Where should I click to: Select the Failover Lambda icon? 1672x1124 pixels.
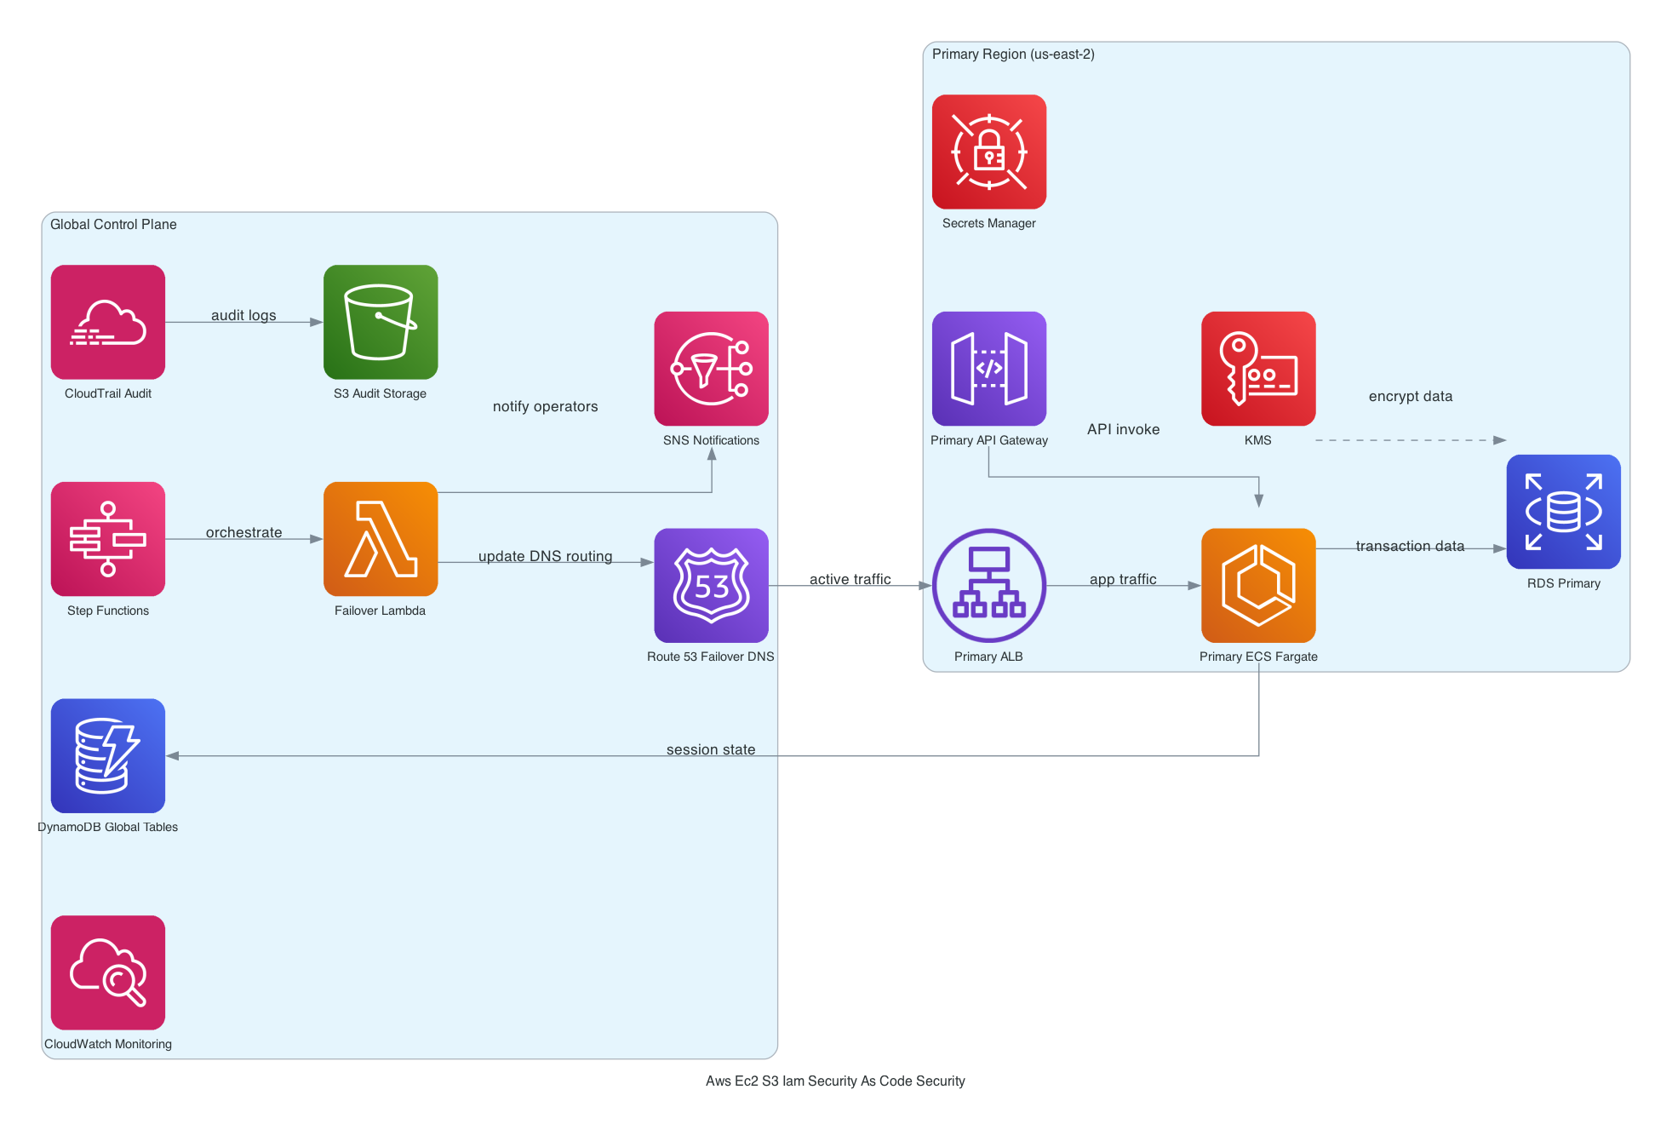click(381, 539)
